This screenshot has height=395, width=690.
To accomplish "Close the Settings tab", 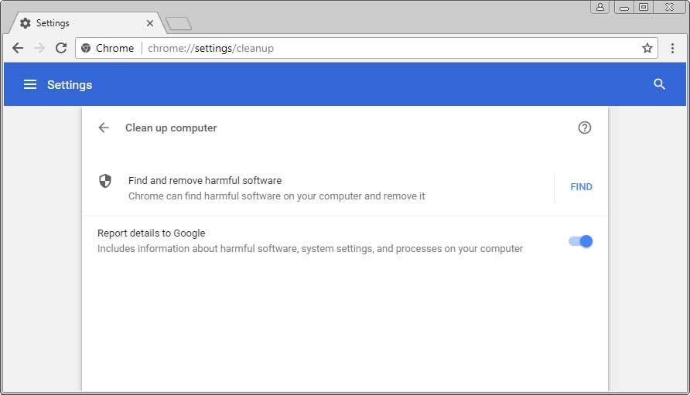I will point(150,23).
